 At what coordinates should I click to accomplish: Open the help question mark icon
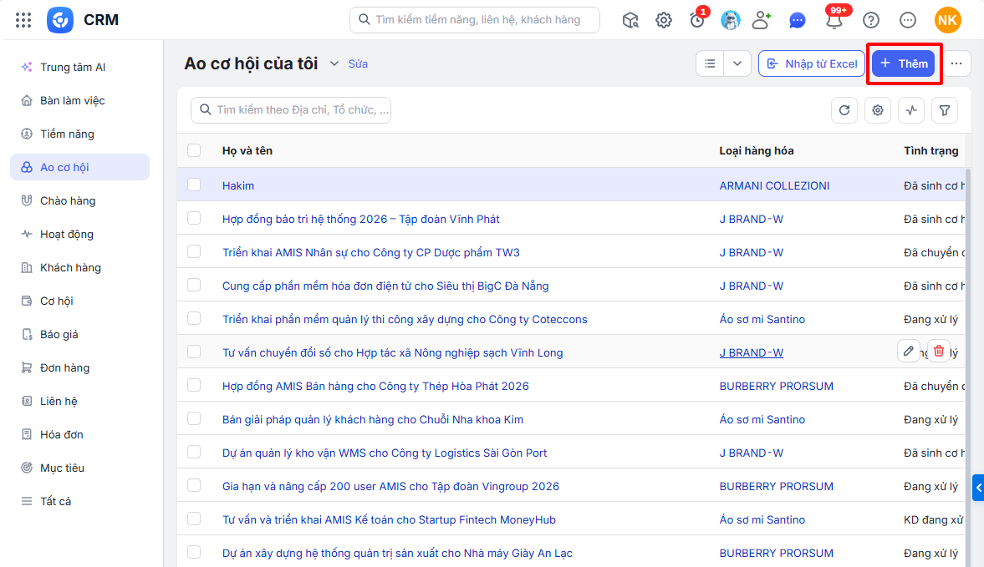click(870, 20)
